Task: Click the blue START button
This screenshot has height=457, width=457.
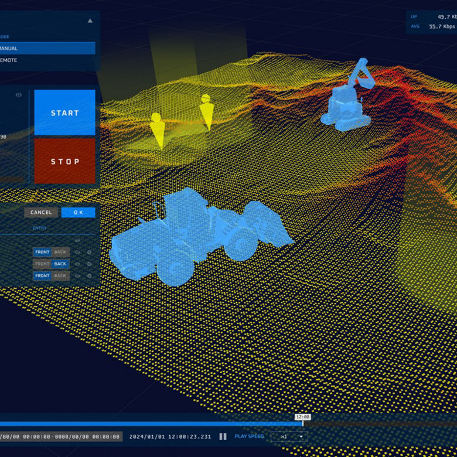Action: click(x=64, y=112)
